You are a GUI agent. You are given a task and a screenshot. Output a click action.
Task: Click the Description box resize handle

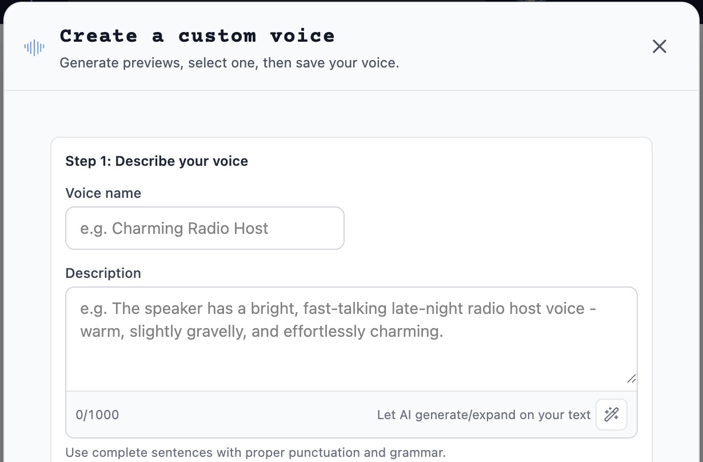click(x=631, y=379)
